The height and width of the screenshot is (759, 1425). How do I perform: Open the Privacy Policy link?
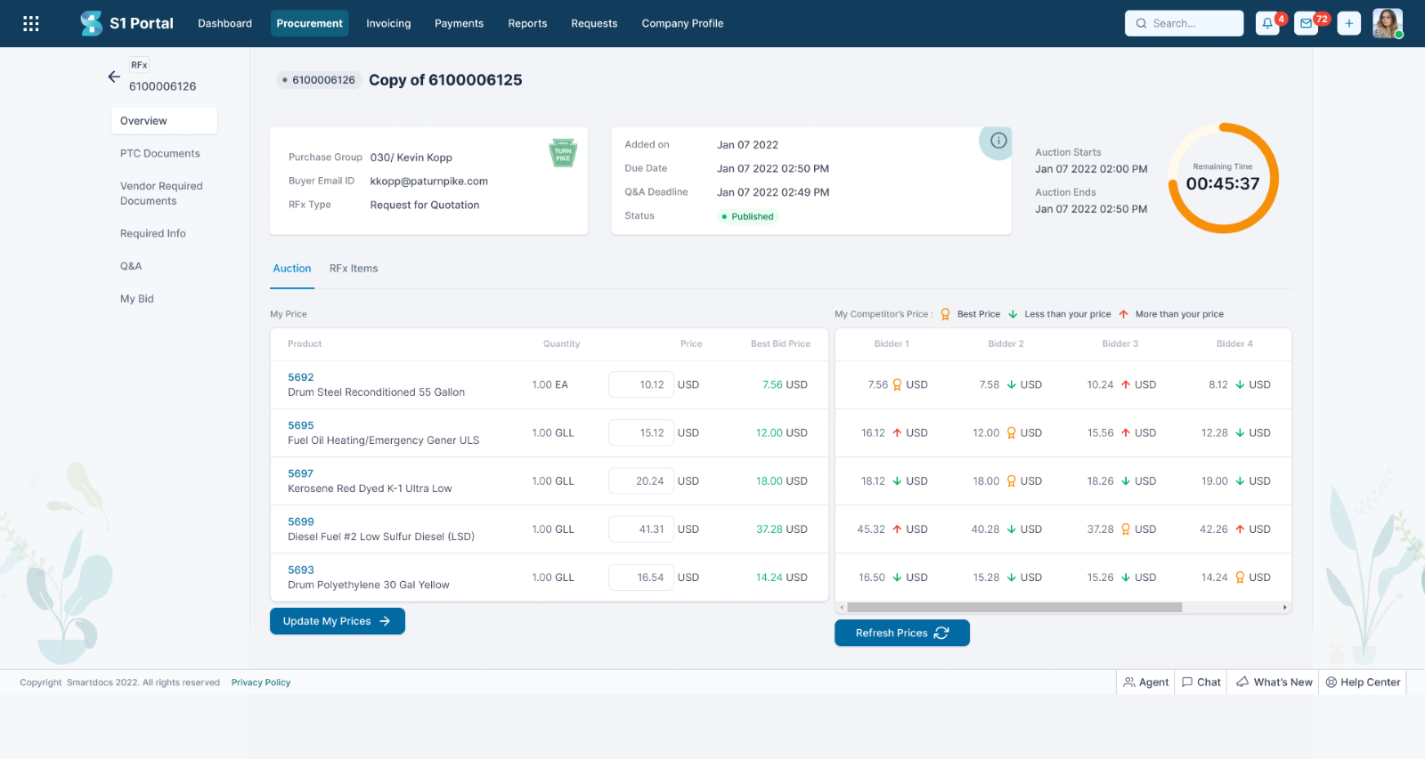[x=261, y=682]
